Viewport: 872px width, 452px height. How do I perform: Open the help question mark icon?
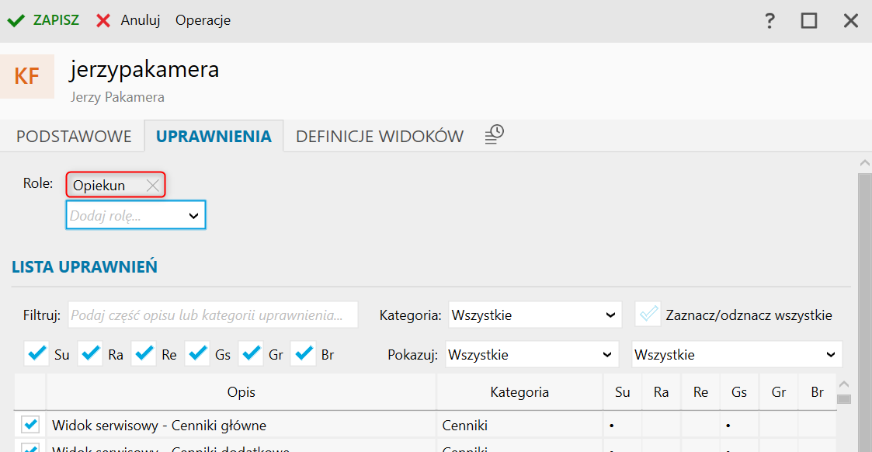click(770, 21)
